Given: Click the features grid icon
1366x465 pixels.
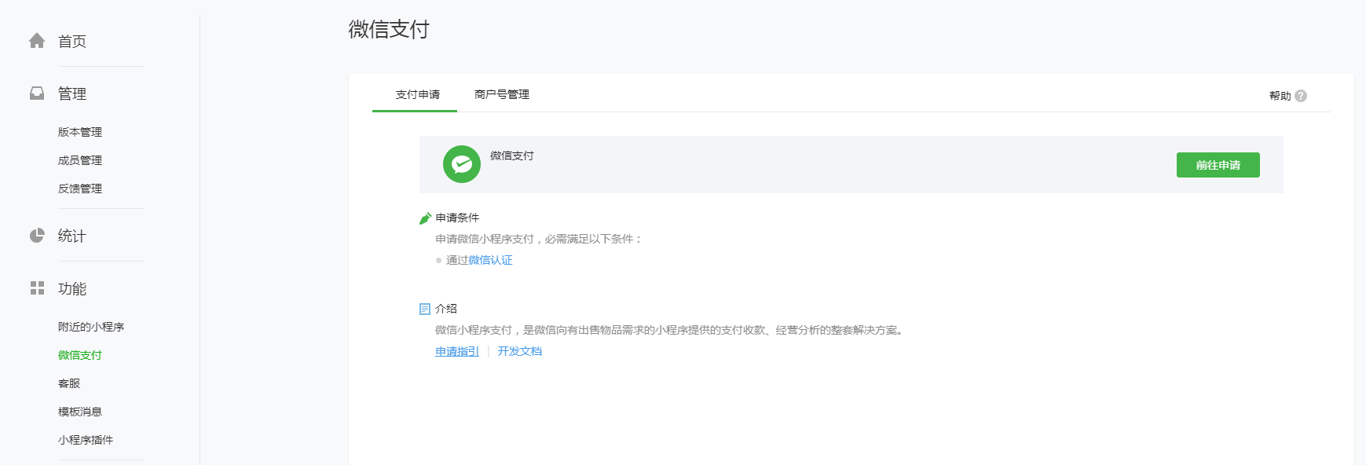Looking at the screenshot, I should [x=37, y=288].
